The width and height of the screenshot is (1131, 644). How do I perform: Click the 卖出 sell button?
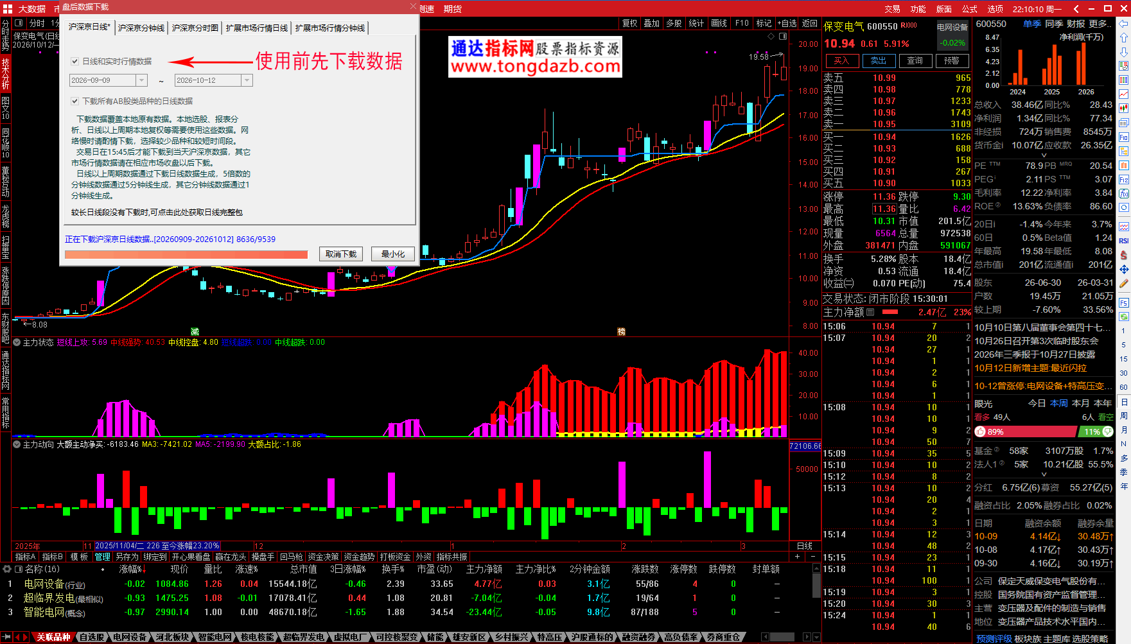(x=879, y=61)
